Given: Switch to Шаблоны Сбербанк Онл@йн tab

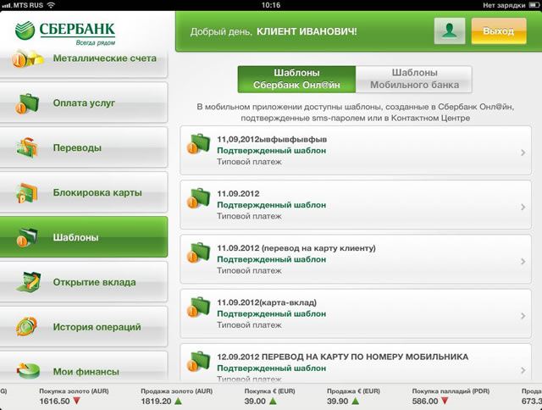Looking at the screenshot, I should pos(296,79).
